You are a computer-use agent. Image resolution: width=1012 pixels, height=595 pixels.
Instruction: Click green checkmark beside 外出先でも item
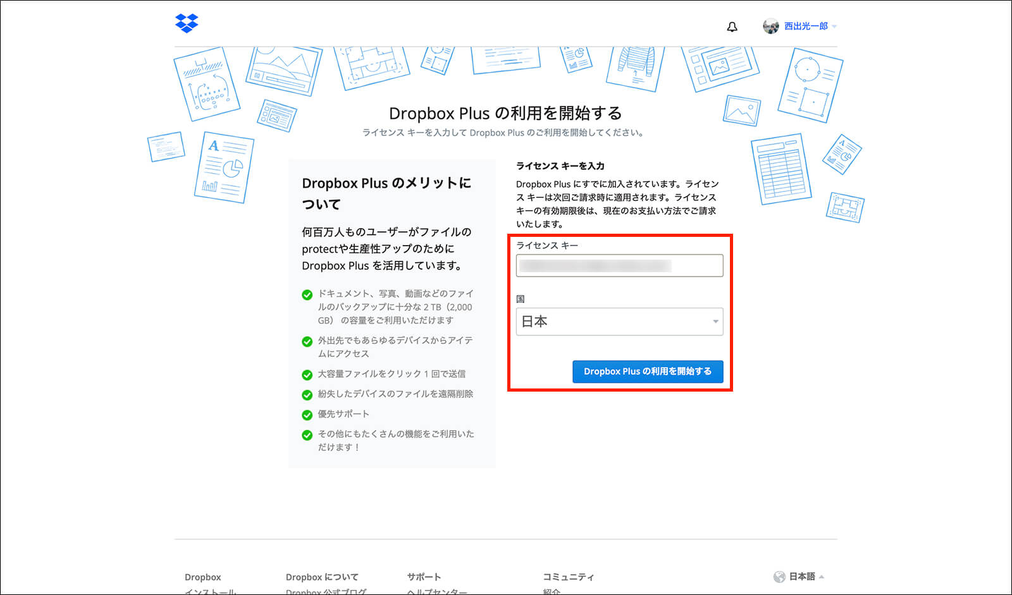(x=307, y=342)
